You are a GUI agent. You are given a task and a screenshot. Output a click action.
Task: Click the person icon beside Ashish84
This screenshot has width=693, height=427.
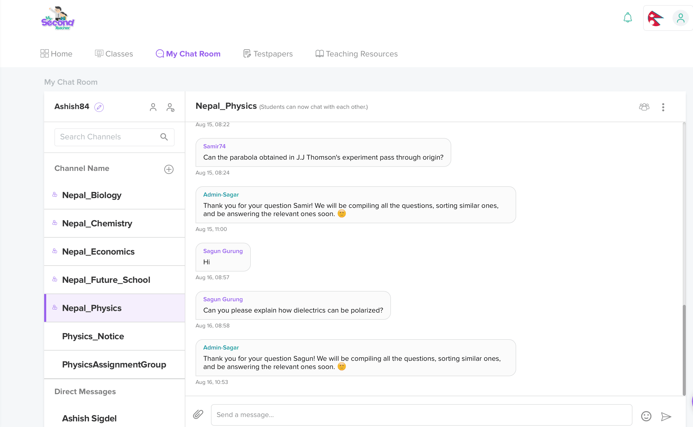153,107
